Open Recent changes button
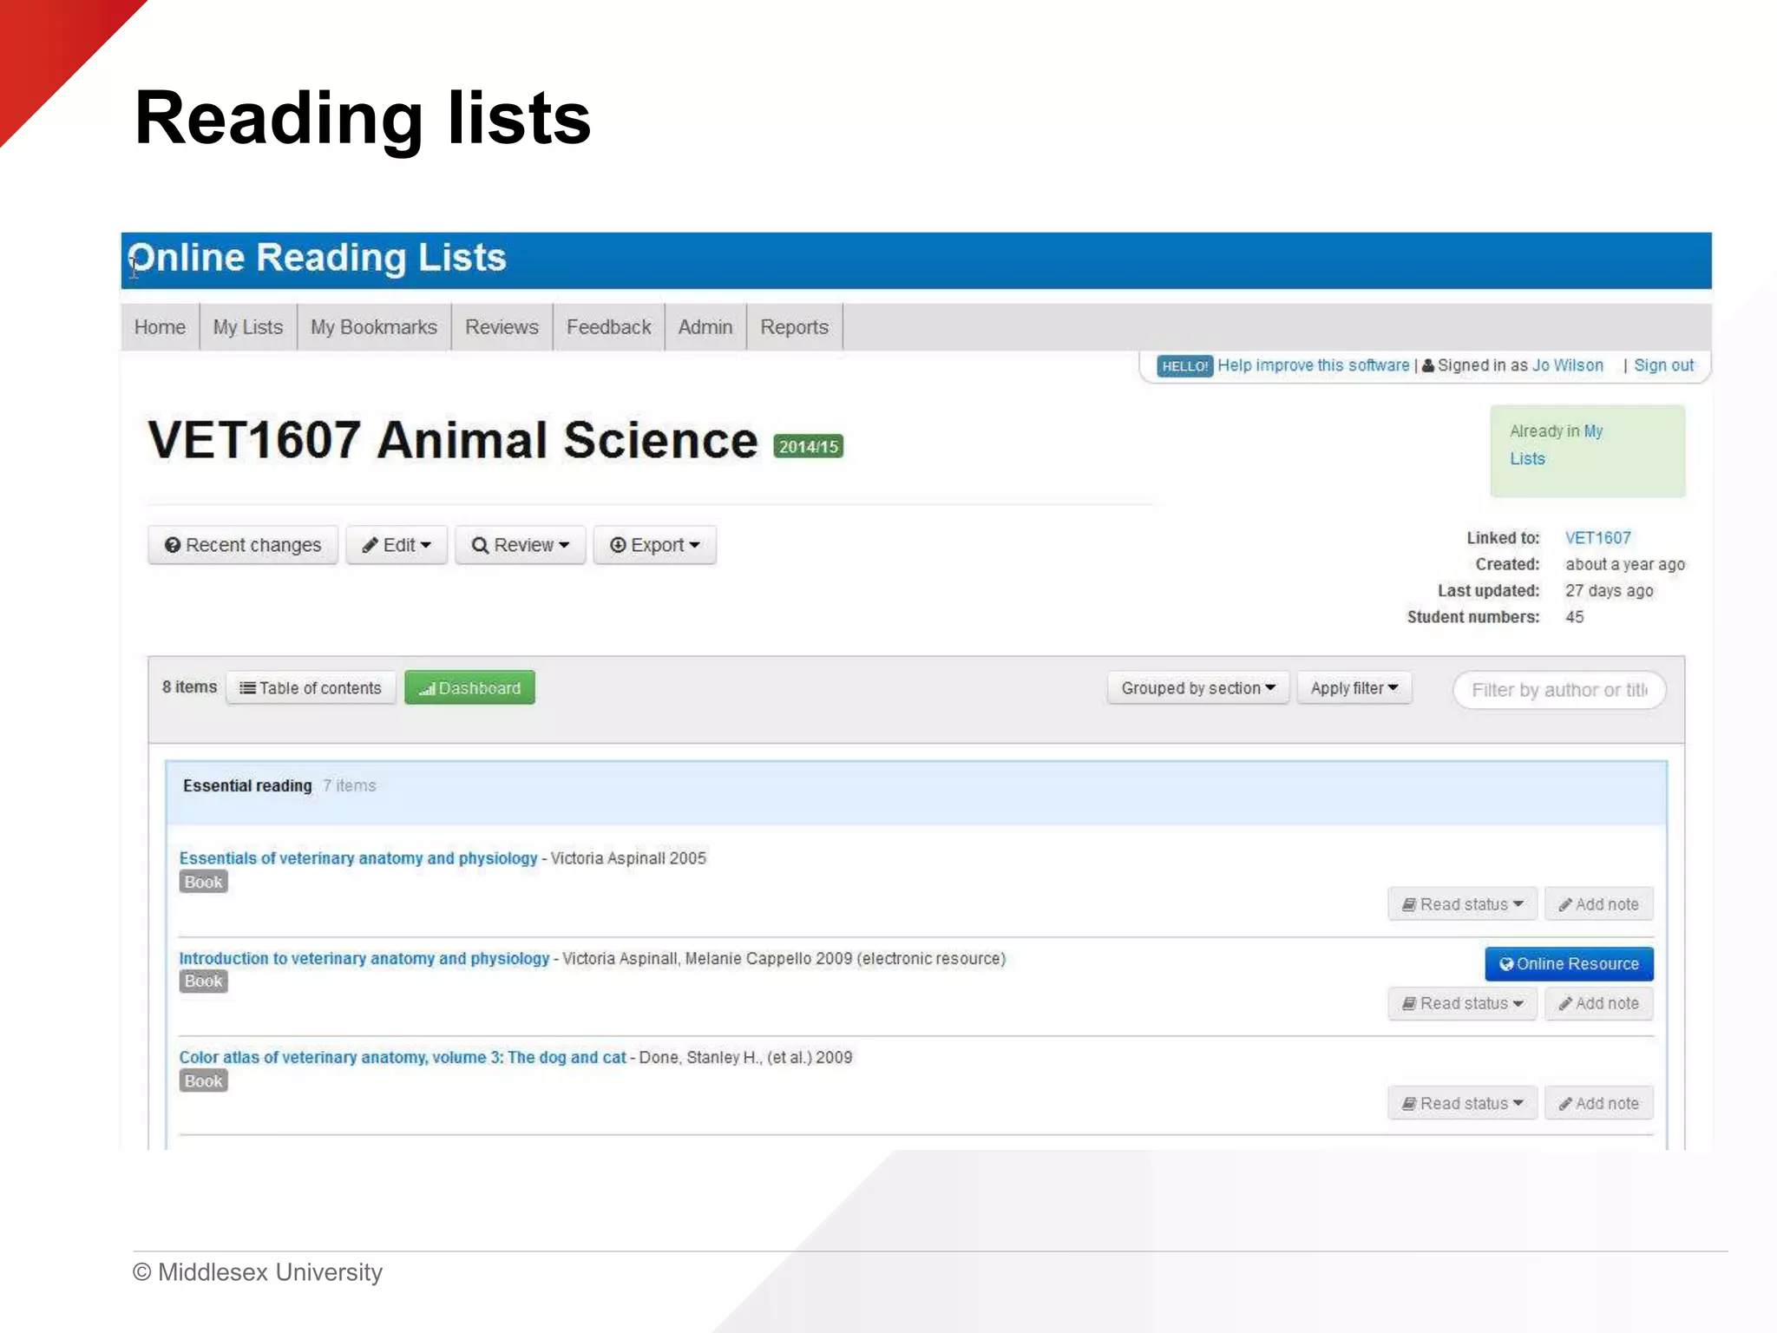The height and width of the screenshot is (1333, 1777). [x=243, y=545]
